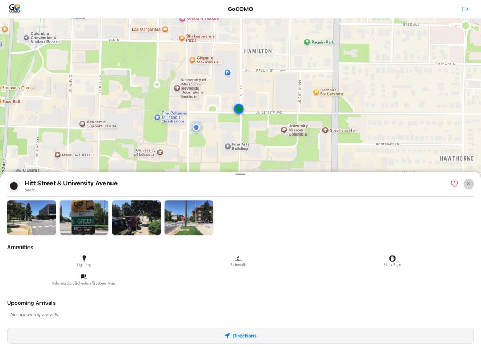This screenshot has width=481, height=347.
Task: Close the stop details panel
Action: point(468,184)
